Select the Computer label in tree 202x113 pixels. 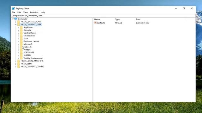pyautogui.click(x=23, y=19)
